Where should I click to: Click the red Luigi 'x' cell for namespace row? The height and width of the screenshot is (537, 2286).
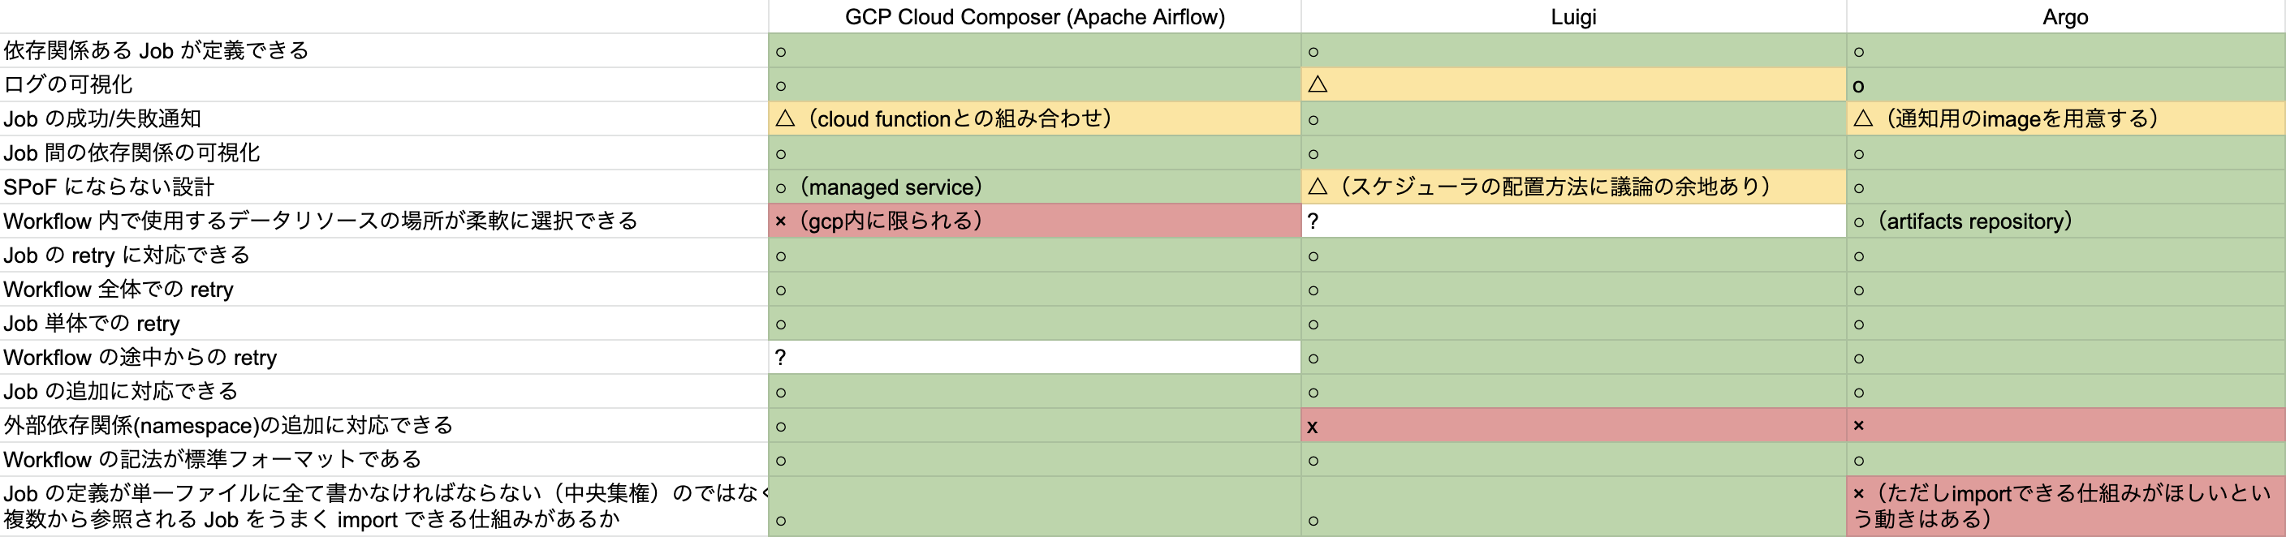[x=1573, y=425]
